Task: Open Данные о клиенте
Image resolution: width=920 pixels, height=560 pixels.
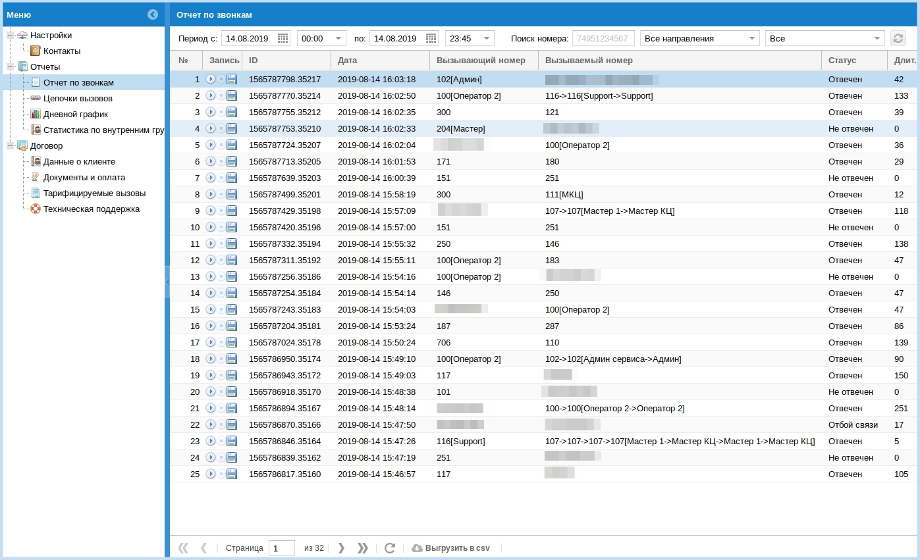Action: (x=79, y=161)
